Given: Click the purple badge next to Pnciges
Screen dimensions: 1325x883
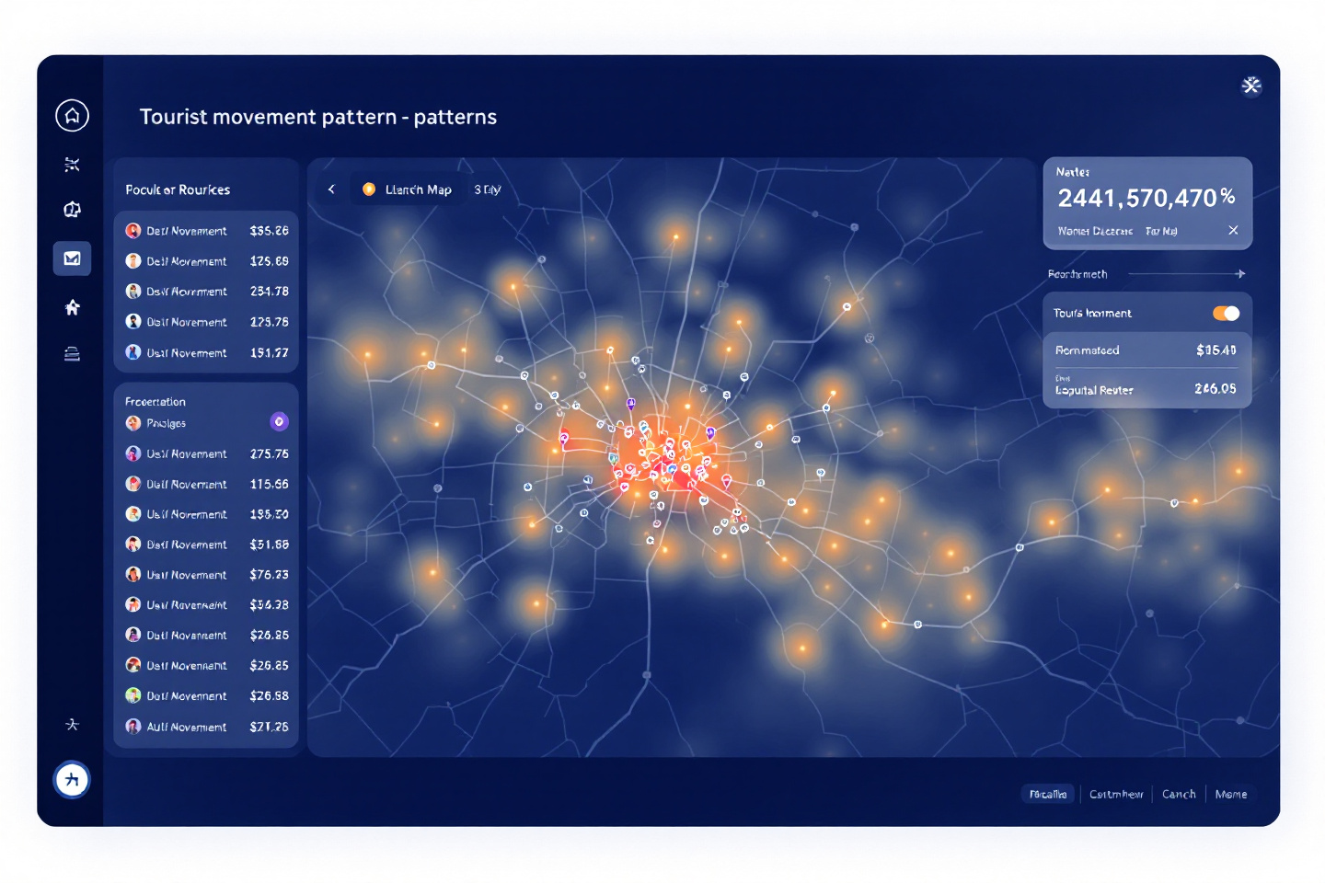Looking at the screenshot, I should pos(279,422).
